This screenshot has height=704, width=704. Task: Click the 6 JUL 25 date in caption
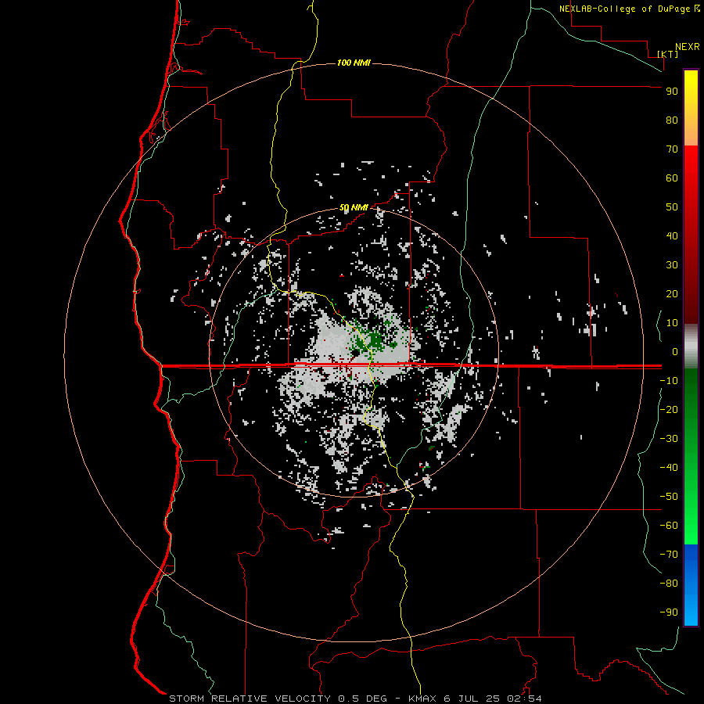coord(472,699)
